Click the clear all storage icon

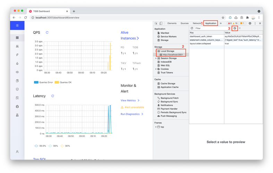235,28
